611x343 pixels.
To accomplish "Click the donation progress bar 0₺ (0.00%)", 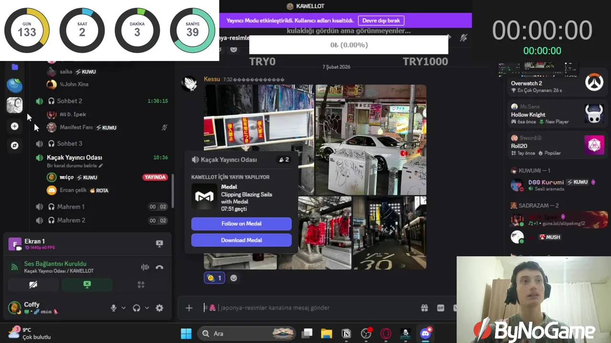I will 348,45.
